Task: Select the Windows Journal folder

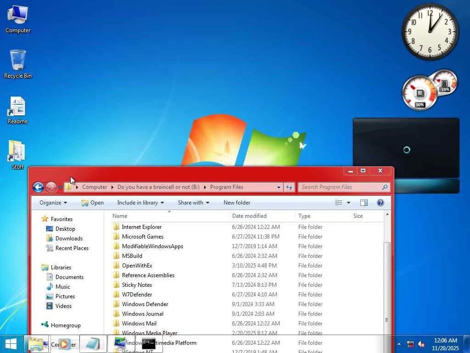Action: (142, 313)
